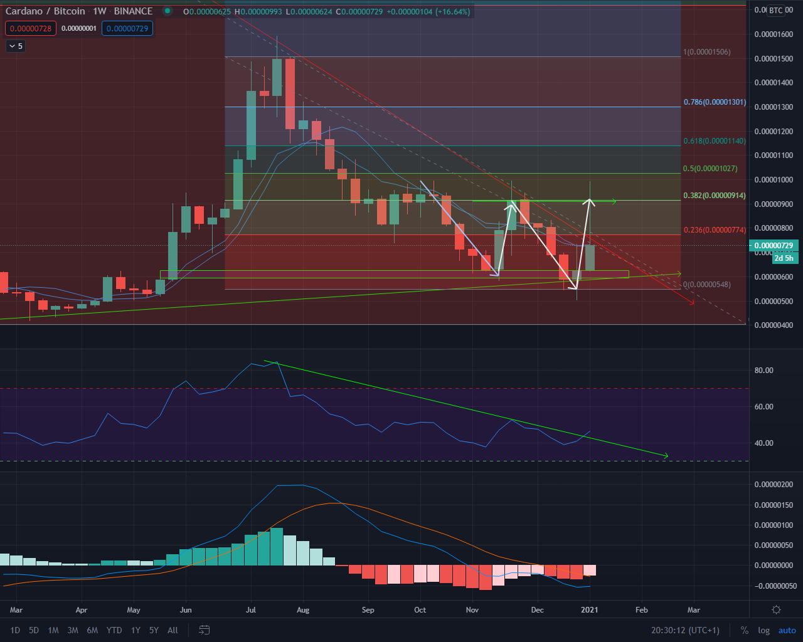The width and height of the screenshot is (803, 642).
Task: Click the 2d 5h bar countdown label
Action: [784, 258]
